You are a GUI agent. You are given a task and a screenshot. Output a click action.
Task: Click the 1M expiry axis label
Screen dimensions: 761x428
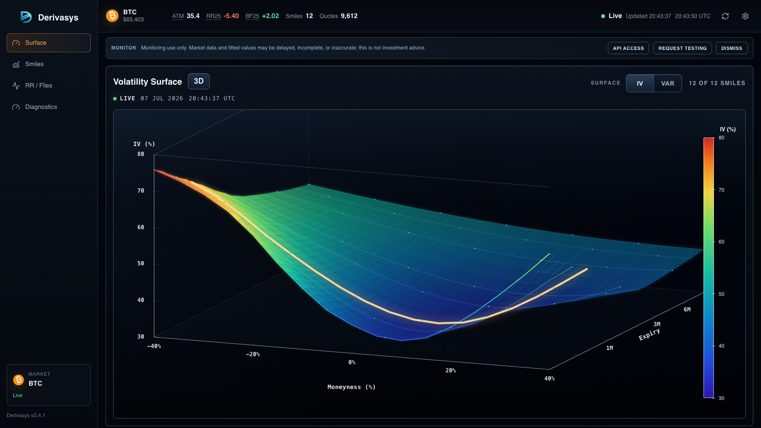(x=610, y=348)
